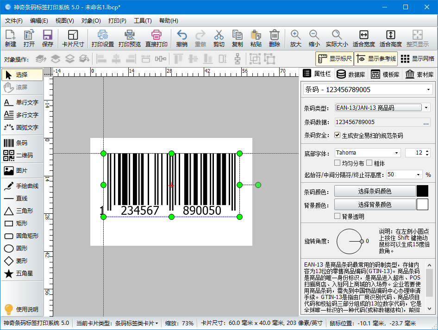Toggle 显示网格 grid display
Screen dimensions: 438x330
[418, 59]
